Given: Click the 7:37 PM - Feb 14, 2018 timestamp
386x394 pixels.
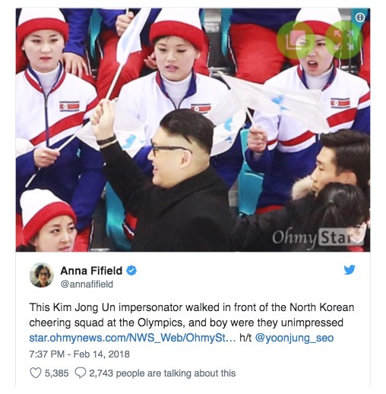Looking at the screenshot, I should tap(79, 354).
